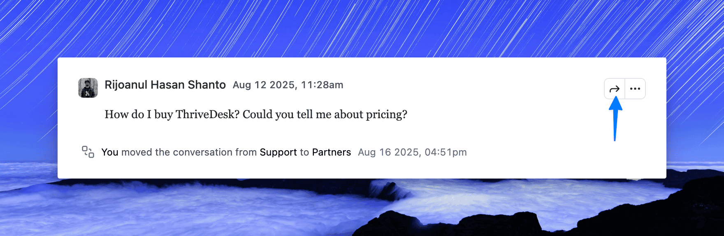Open the Partners inbox name
The width and height of the screenshot is (724, 236).
pyautogui.click(x=332, y=152)
